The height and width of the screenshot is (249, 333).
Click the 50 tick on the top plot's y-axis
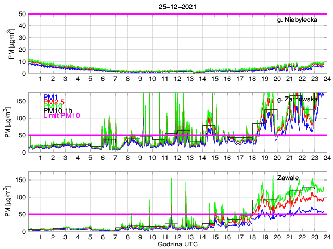point(22,15)
